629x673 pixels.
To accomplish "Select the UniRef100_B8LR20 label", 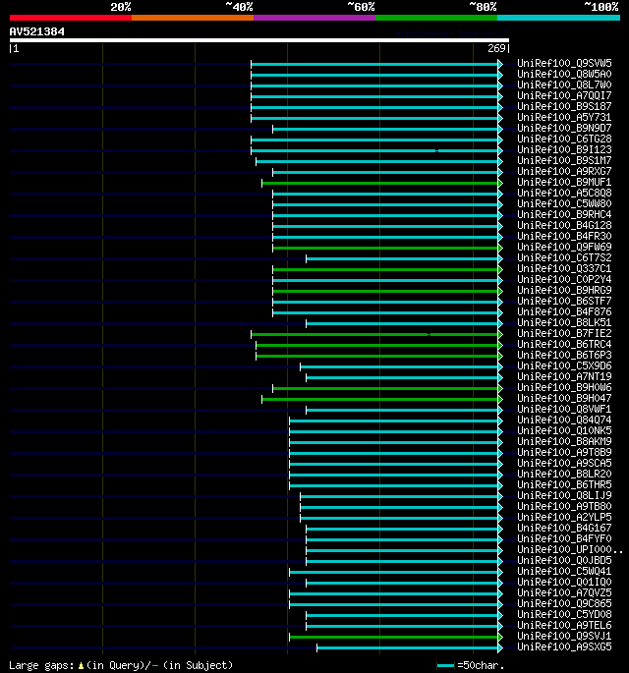I will (564, 474).
